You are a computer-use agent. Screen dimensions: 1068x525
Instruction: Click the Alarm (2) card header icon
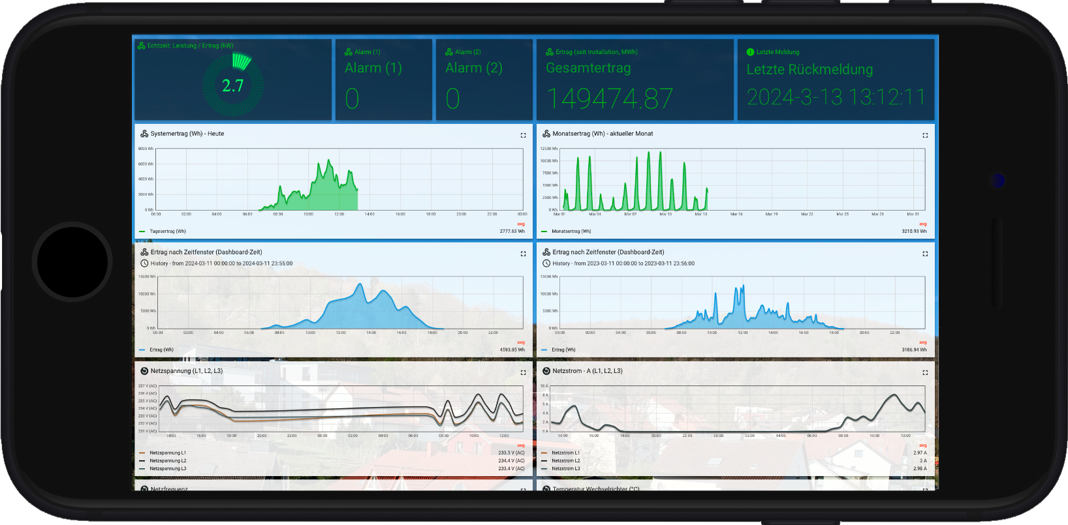[449, 52]
